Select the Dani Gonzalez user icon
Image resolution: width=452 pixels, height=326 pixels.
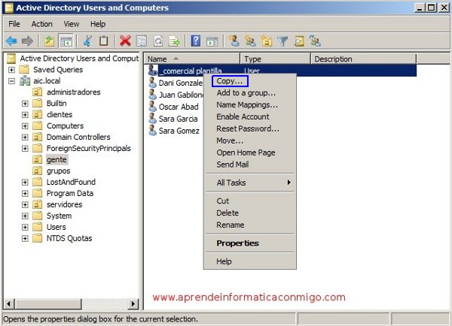152,83
